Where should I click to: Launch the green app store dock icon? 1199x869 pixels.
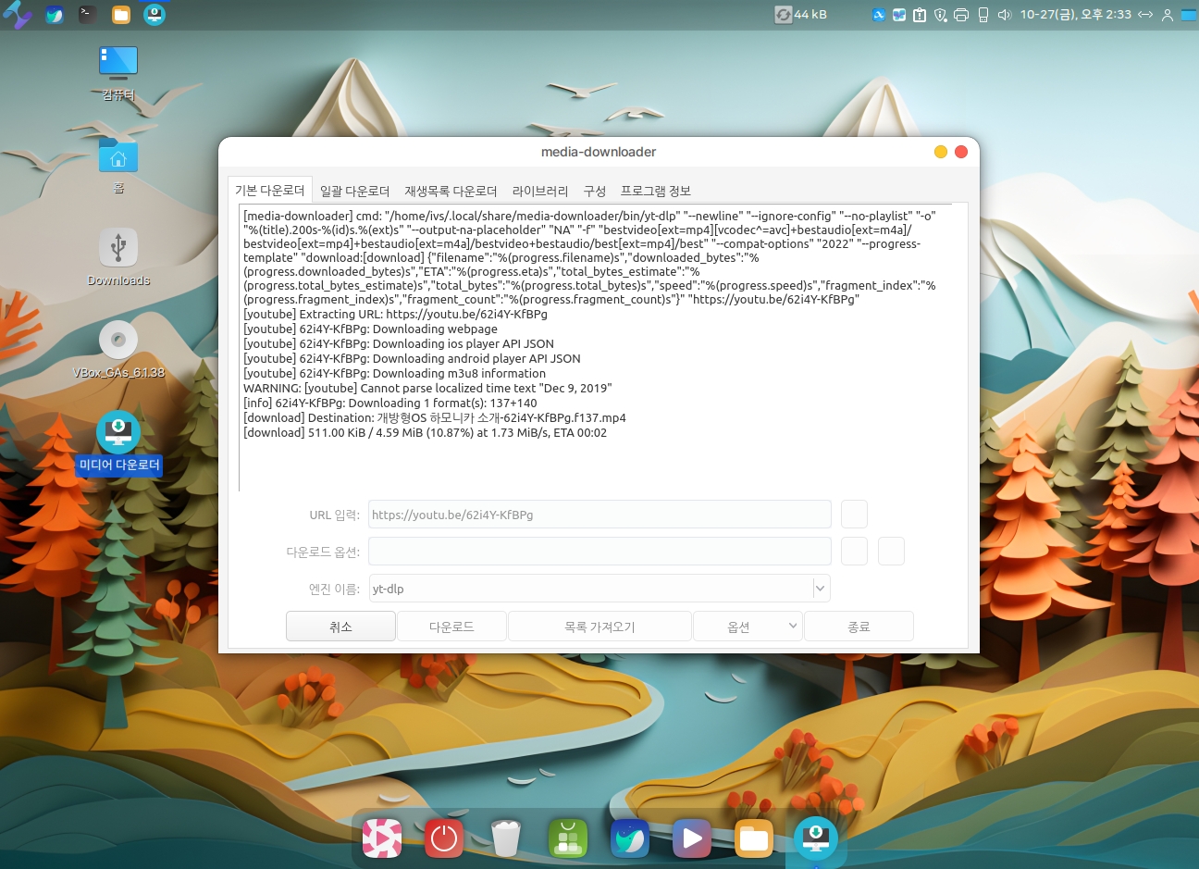[x=568, y=838]
